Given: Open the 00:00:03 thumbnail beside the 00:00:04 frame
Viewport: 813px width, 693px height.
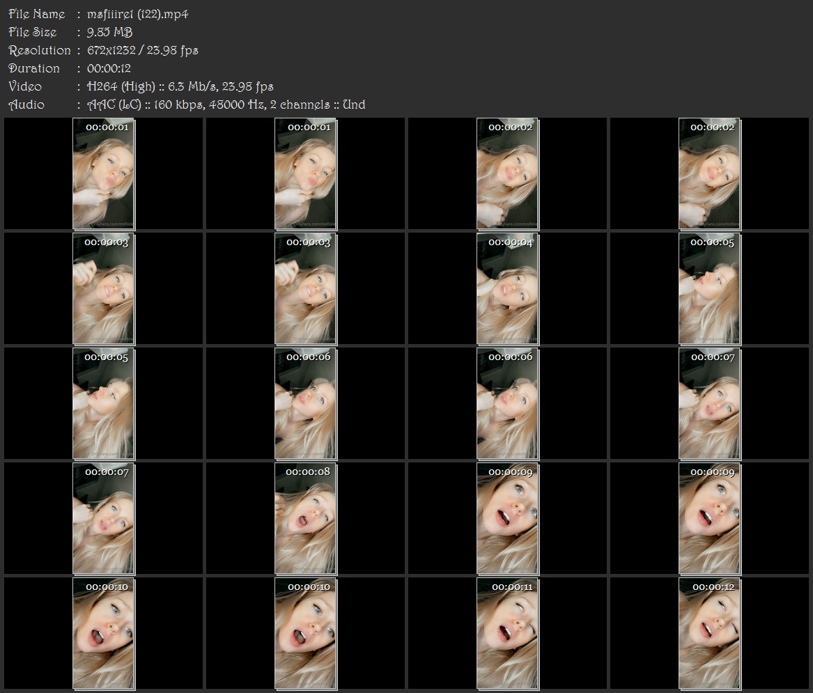Looking at the screenshot, I should (306, 289).
